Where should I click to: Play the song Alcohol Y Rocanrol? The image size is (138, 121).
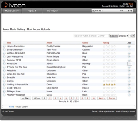[x=4, y=95]
